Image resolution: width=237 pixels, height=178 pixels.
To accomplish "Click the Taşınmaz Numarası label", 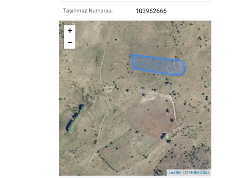I will [88, 11].
